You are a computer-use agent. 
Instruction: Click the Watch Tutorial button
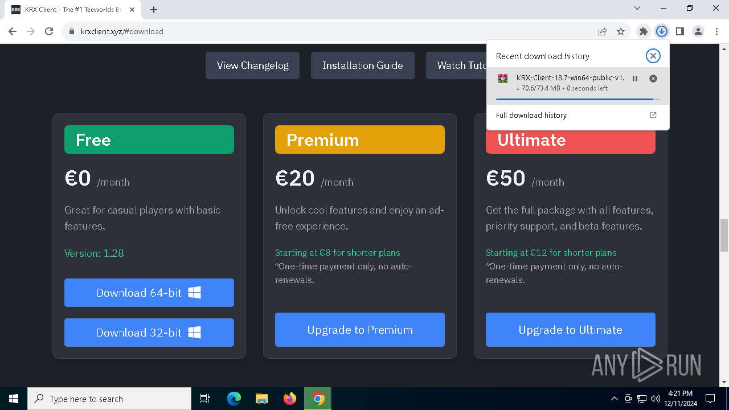457,65
